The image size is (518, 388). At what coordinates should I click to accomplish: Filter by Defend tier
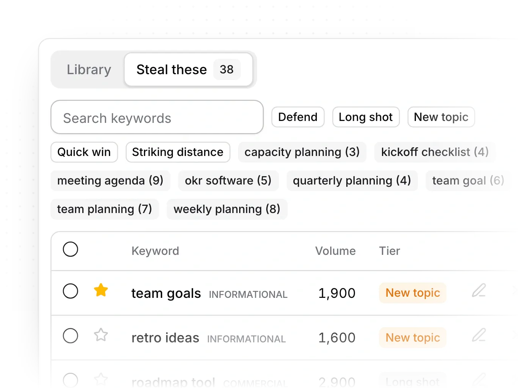(298, 117)
